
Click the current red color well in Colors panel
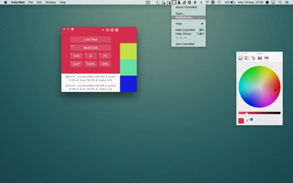241,121
